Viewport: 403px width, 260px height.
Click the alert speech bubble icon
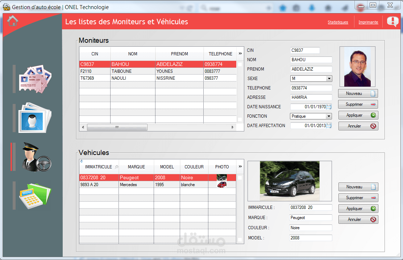[393, 21]
